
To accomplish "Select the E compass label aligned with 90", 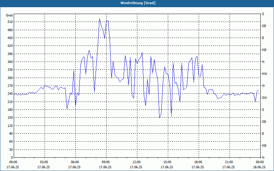I will pos(263,134).
